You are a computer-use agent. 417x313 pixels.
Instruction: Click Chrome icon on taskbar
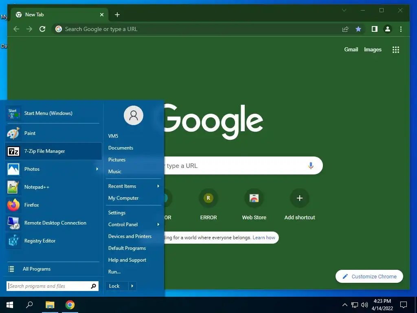(70, 305)
